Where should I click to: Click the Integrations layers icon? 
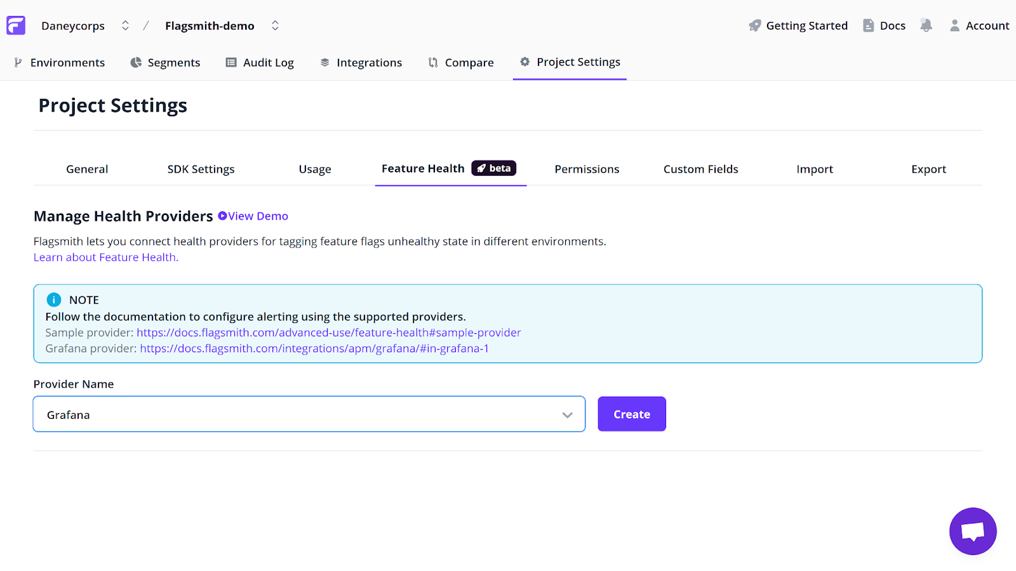point(324,62)
